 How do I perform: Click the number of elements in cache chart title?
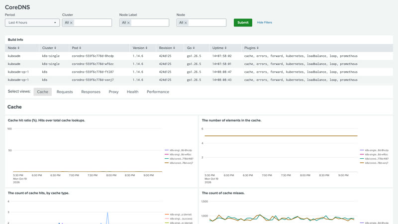pos(231,120)
